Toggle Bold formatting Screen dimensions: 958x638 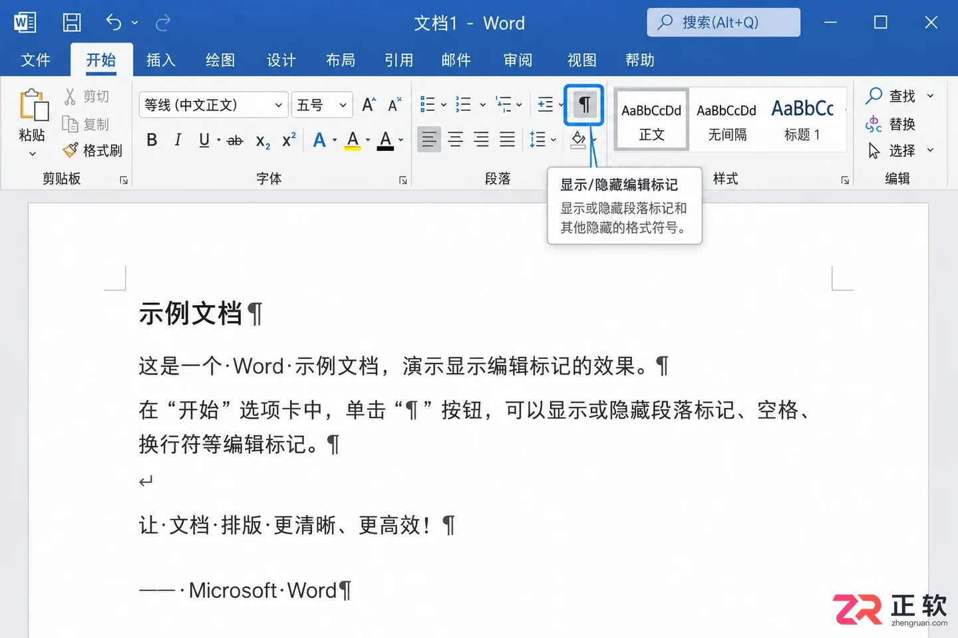[152, 140]
